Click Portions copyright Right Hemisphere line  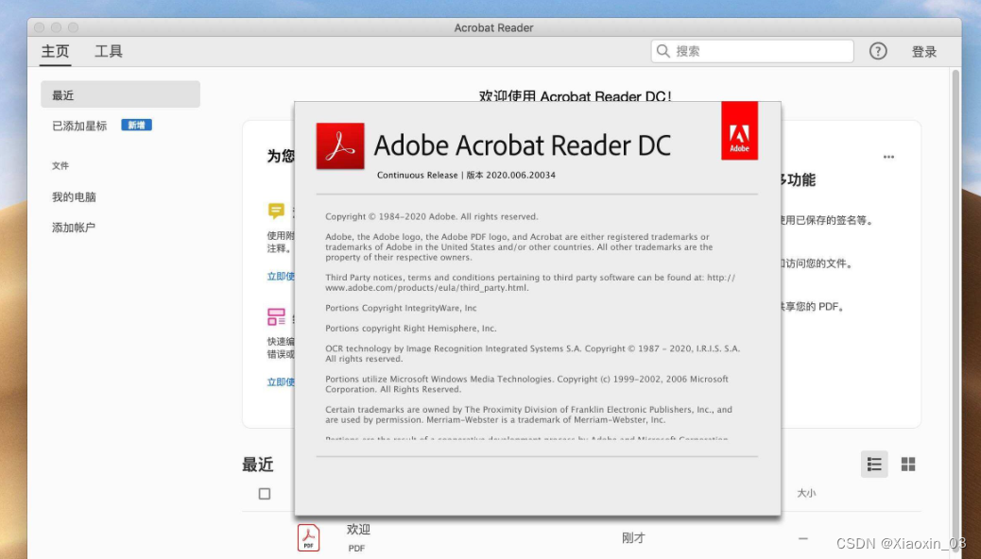point(411,329)
